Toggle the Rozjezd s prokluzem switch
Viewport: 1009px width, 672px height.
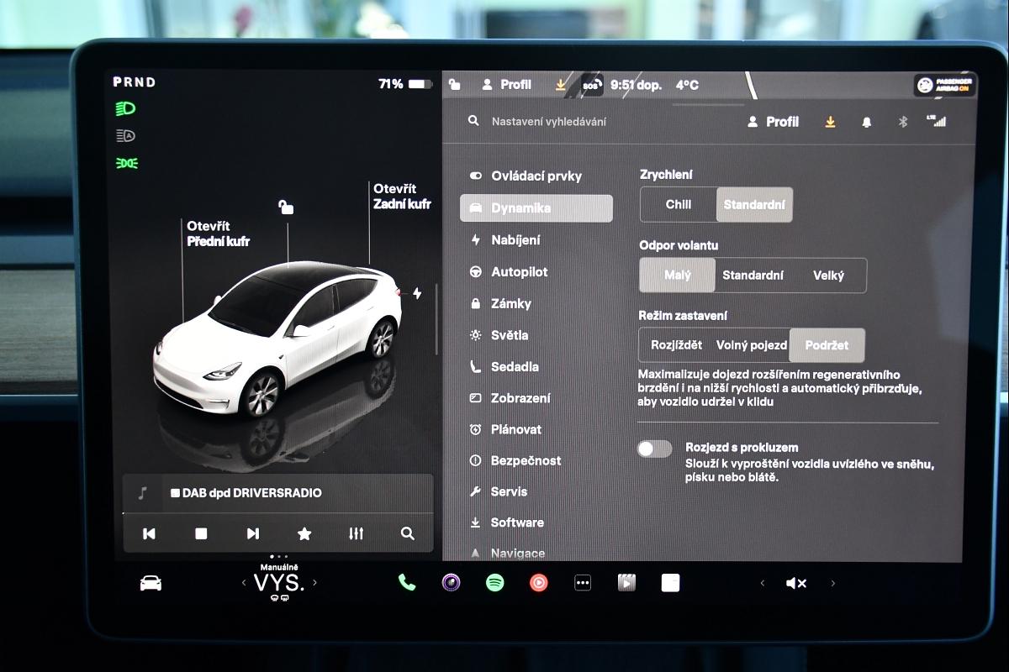click(x=654, y=449)
